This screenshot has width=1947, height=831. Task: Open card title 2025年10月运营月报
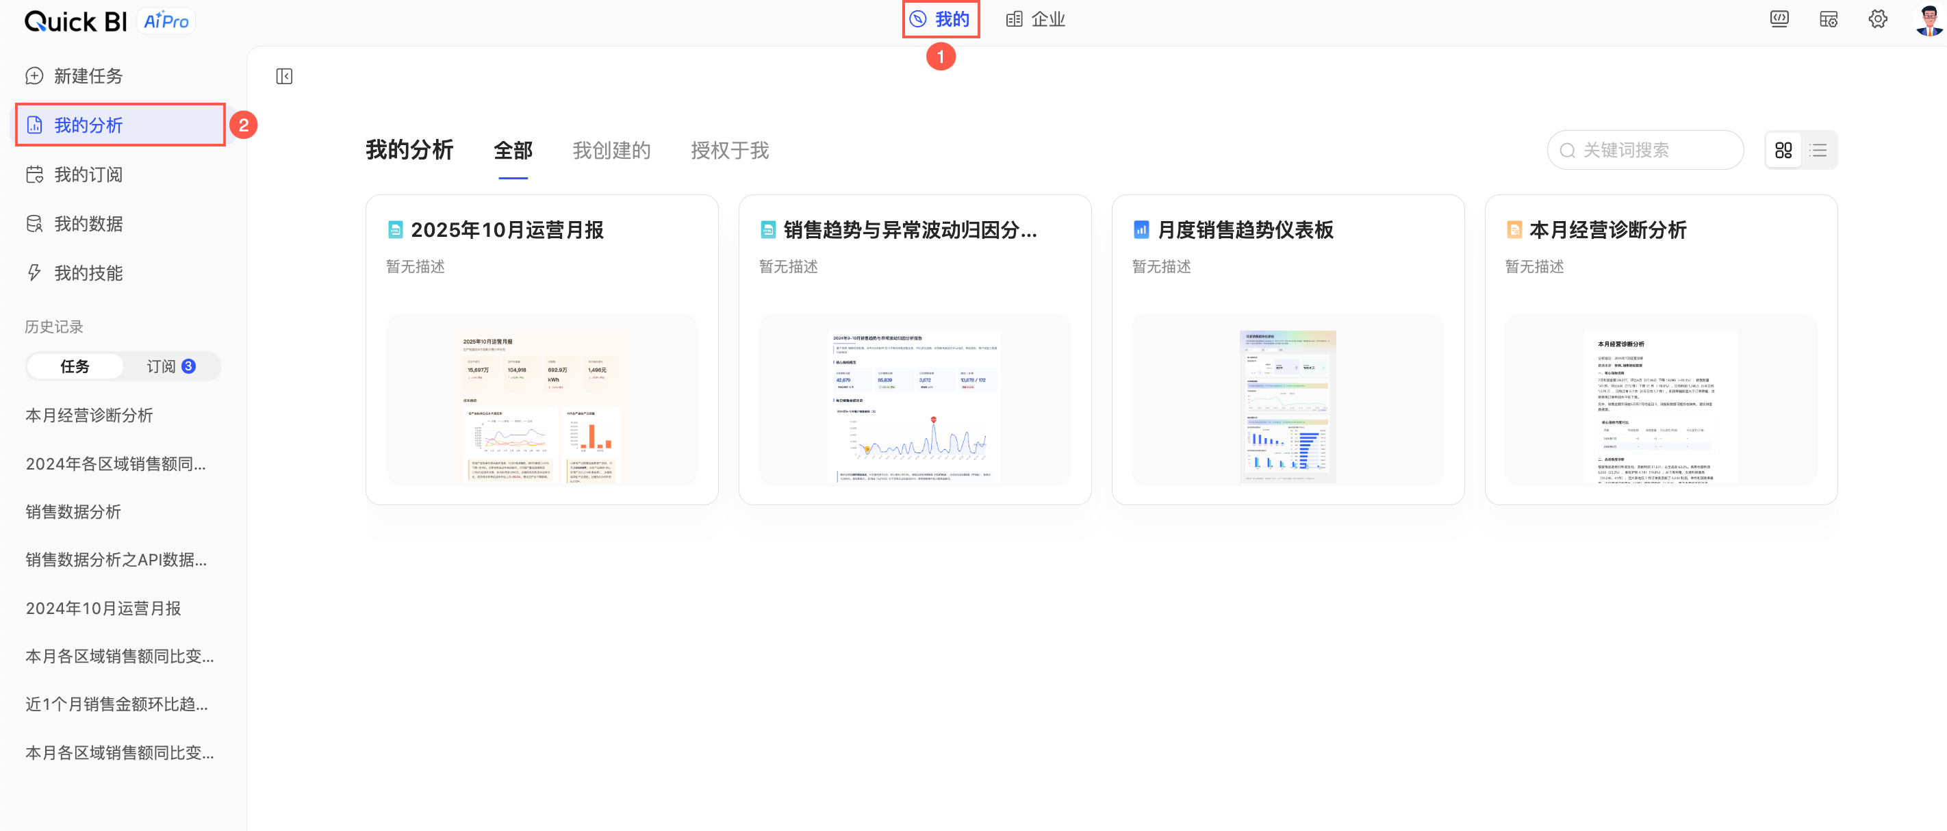point(507,230)
